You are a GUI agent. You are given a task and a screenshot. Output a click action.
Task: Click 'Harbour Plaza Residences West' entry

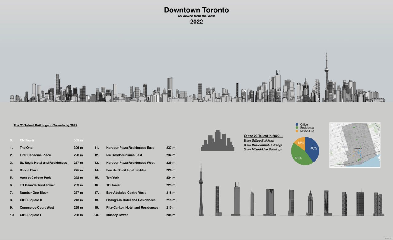pyautogui.click(x=130, y=162)
